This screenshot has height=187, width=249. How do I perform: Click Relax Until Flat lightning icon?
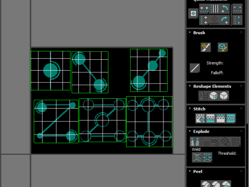coord(214,96)
